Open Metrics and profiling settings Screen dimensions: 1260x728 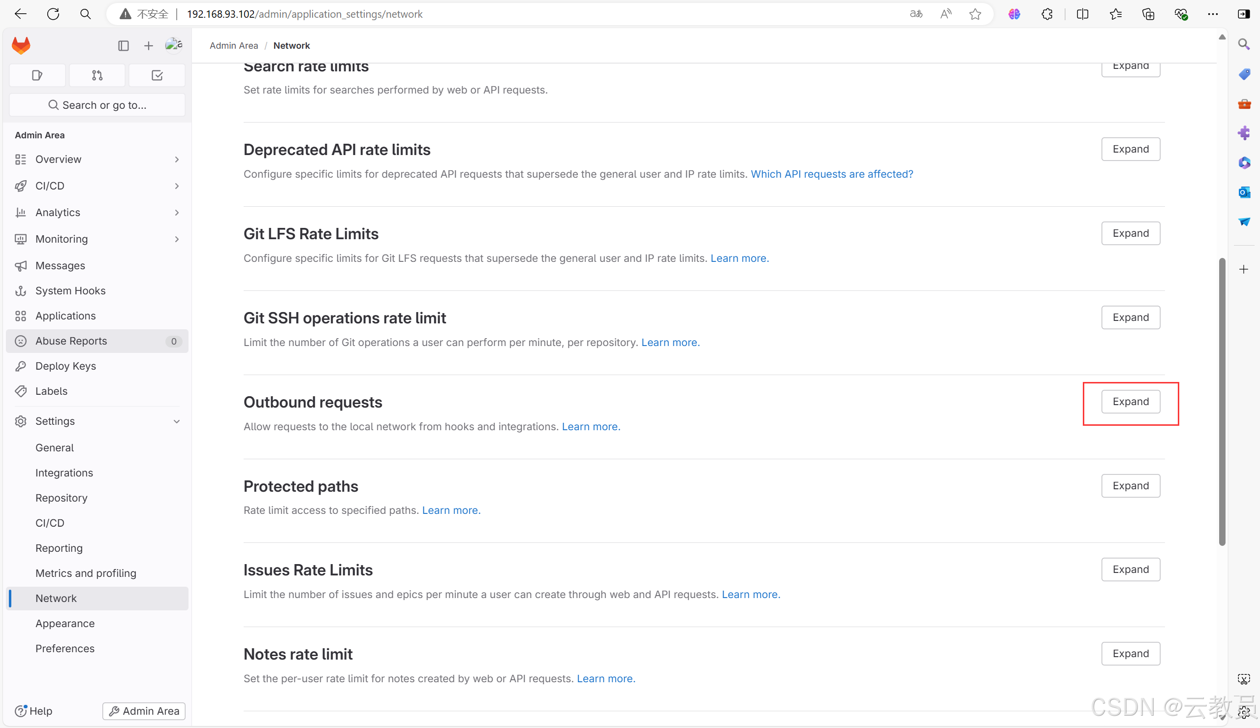coord(97,573)
